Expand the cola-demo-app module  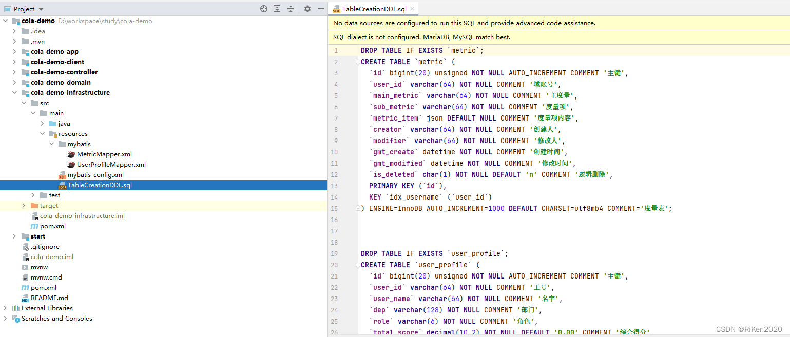click(x=15, y=52)
